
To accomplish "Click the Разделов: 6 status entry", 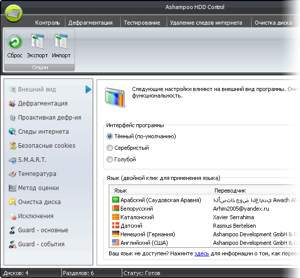I will (x=79, y=273).
